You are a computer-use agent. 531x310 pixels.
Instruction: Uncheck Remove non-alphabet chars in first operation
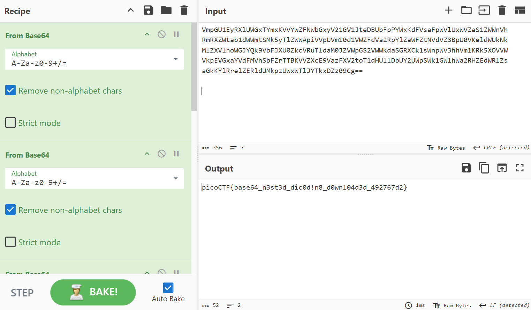click(x=10, y=91)
